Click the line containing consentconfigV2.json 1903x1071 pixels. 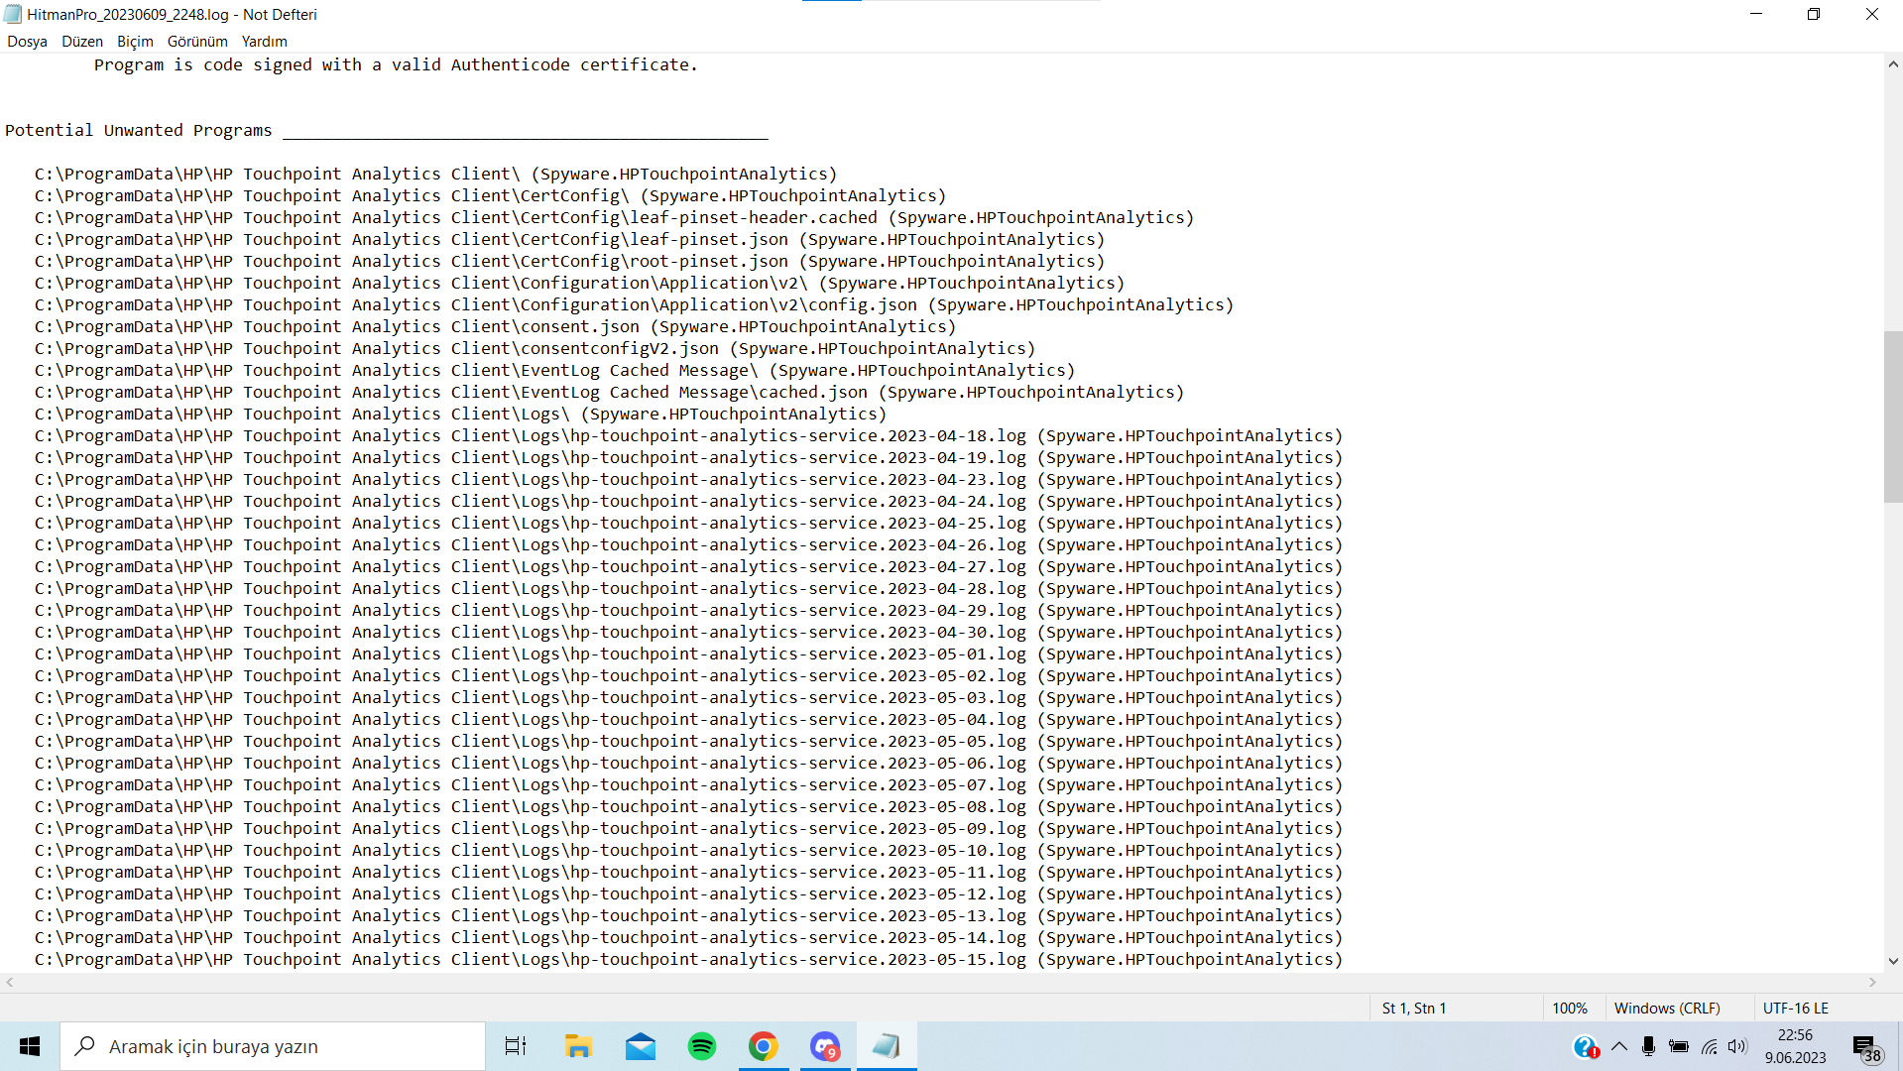[x=535, y=348]
